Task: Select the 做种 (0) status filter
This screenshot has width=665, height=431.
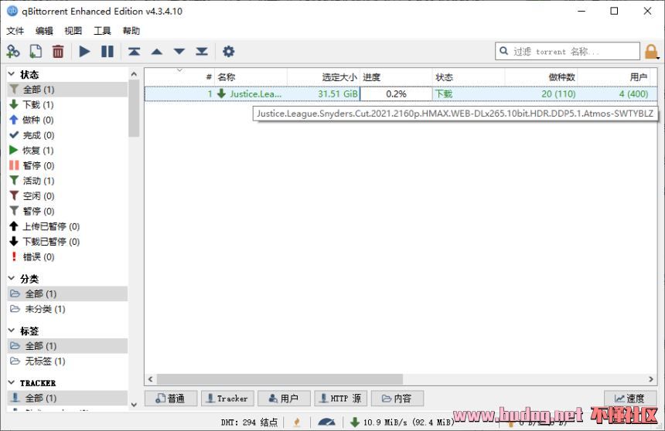Action: click(x=67, y=120)
